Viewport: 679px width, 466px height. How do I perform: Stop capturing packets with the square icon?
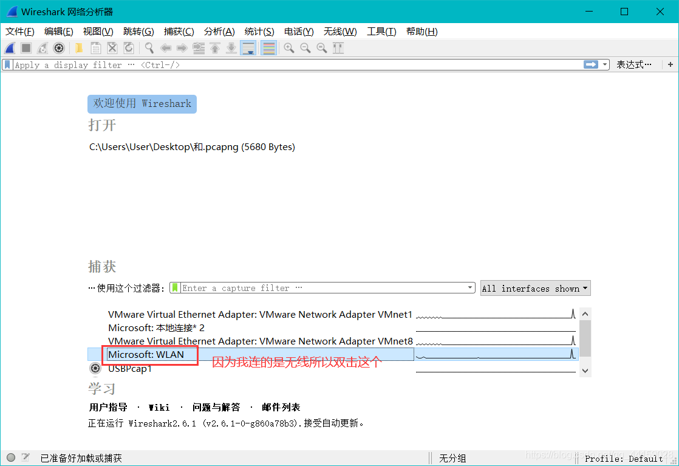coord(26,48)
